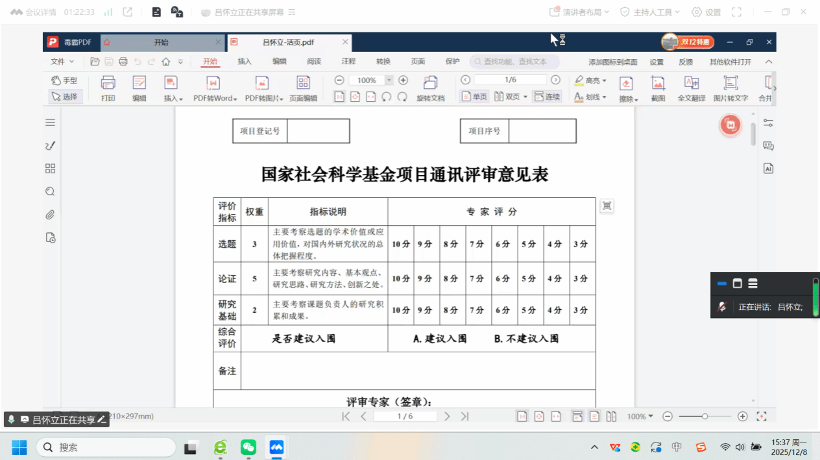Open the 高亮 highlight dropdown arrow
This screenshot has width=820, height=460.
point(604,81)
